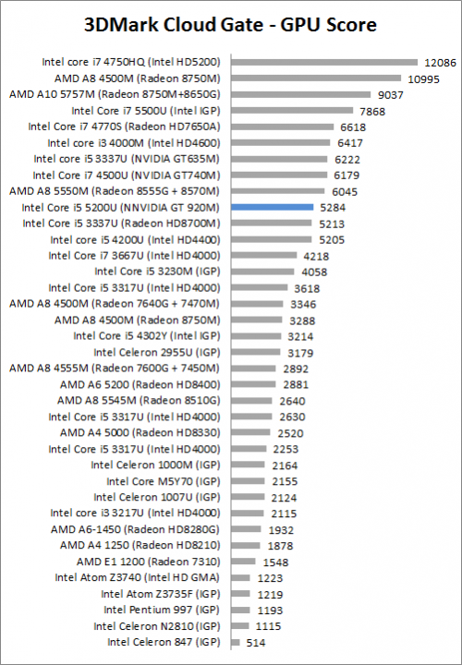Click the Intel Celeron 2955U (IGP) label

click(x=157, y=352)
